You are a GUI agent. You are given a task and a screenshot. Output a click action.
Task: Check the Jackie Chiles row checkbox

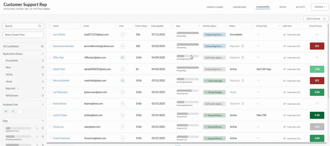point(50,115)
